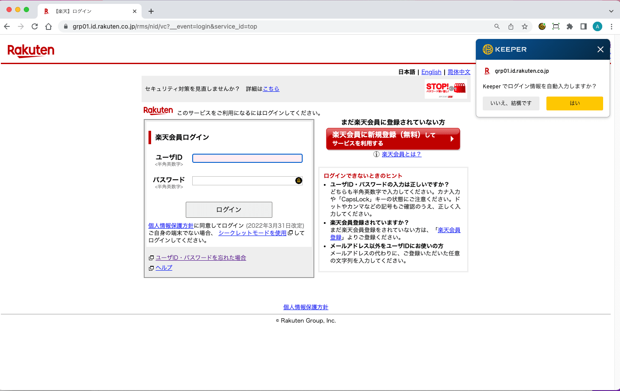Open the page zoom magnifier icon
The image size is (620, 391).
coord(497,26)
